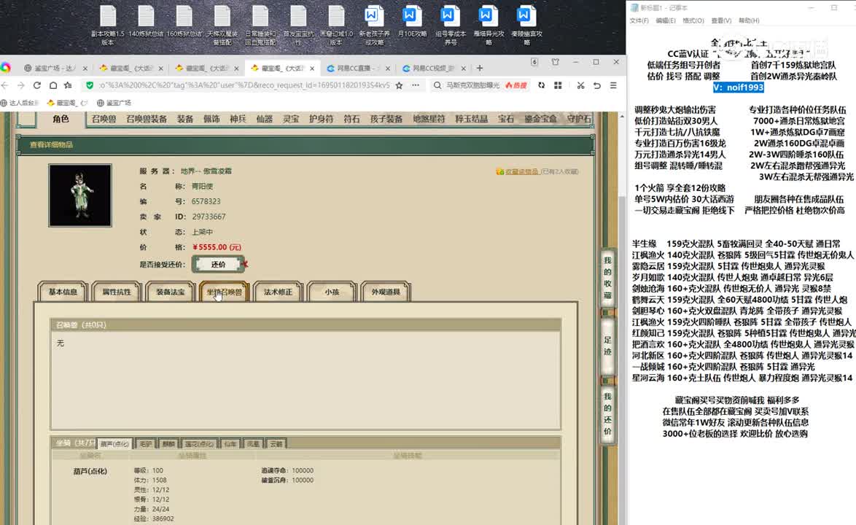Select 召唤兽 category tab

(x=104, y=118)
